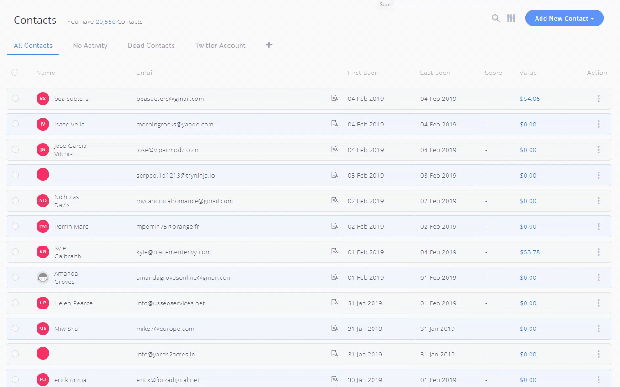This screenshot has width=620, height=387.
Task: Click the plus icon to add a tab
Action: (x=269, y=45)
